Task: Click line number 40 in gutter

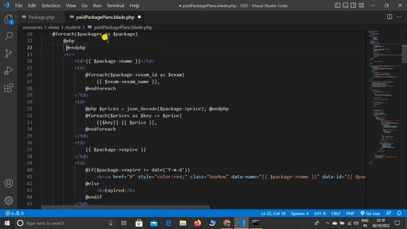Action: pyautogui.click(x=30, y=170)
